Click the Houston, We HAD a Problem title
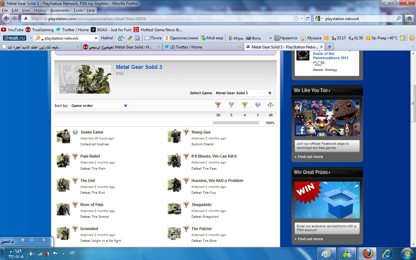416x260 pixels. (x=217, y=181)
